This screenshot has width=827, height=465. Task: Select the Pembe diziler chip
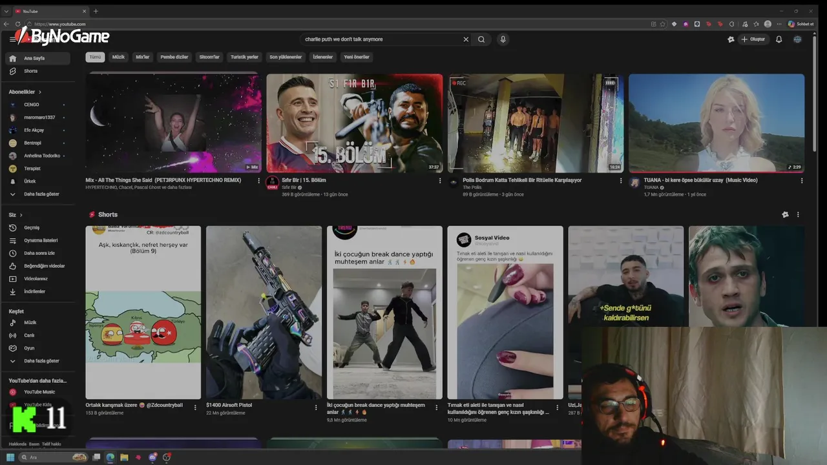(x=174, y=57)
